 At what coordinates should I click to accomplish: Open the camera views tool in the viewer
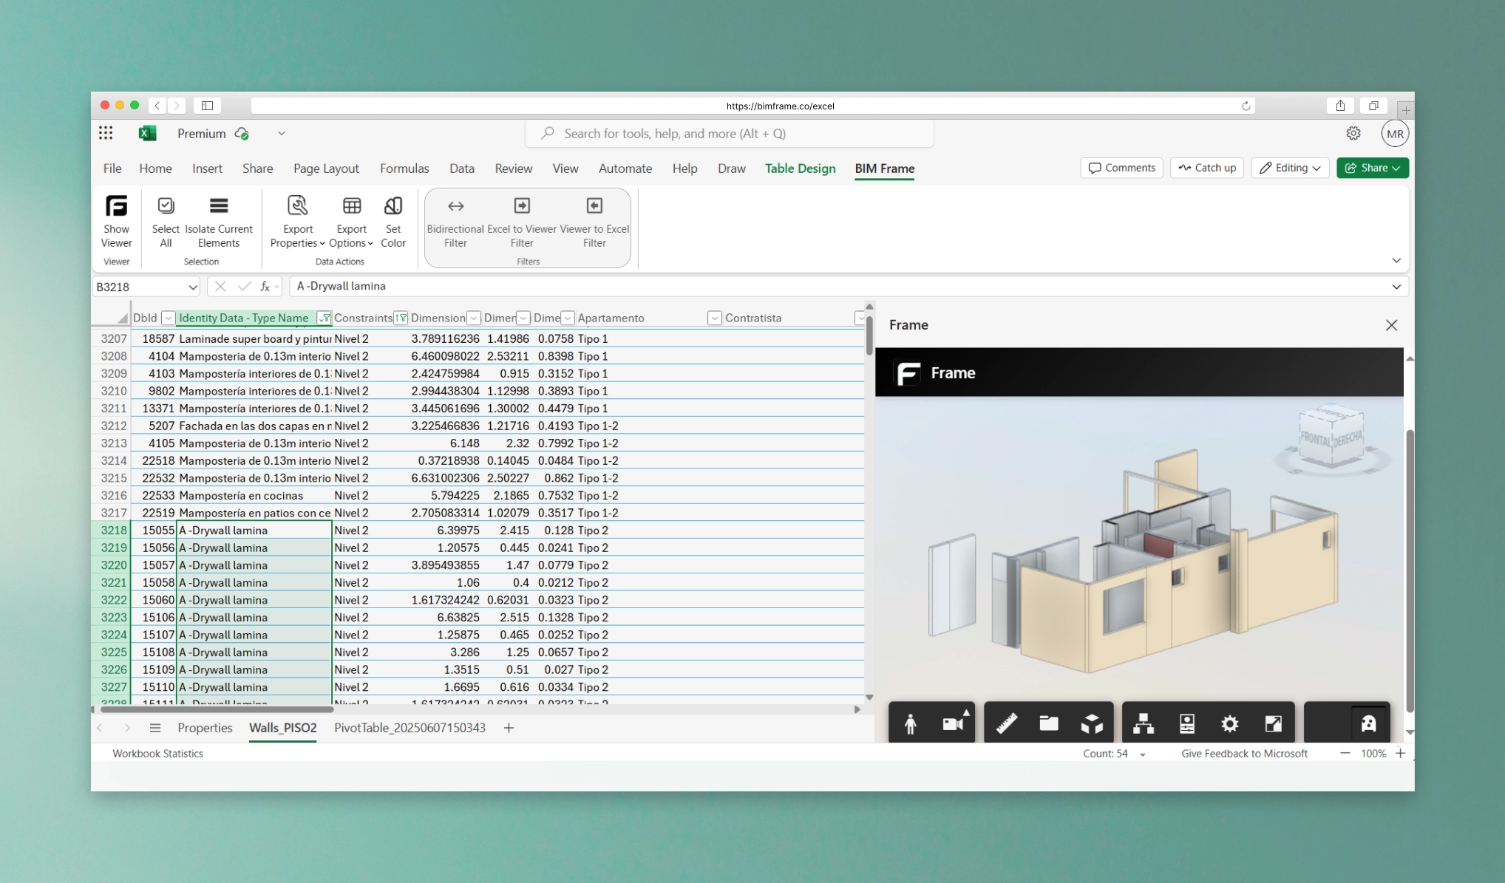(x=954, y=723)
